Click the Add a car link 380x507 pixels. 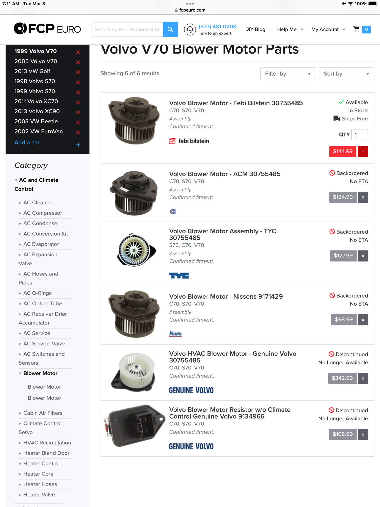pos(27,142)
